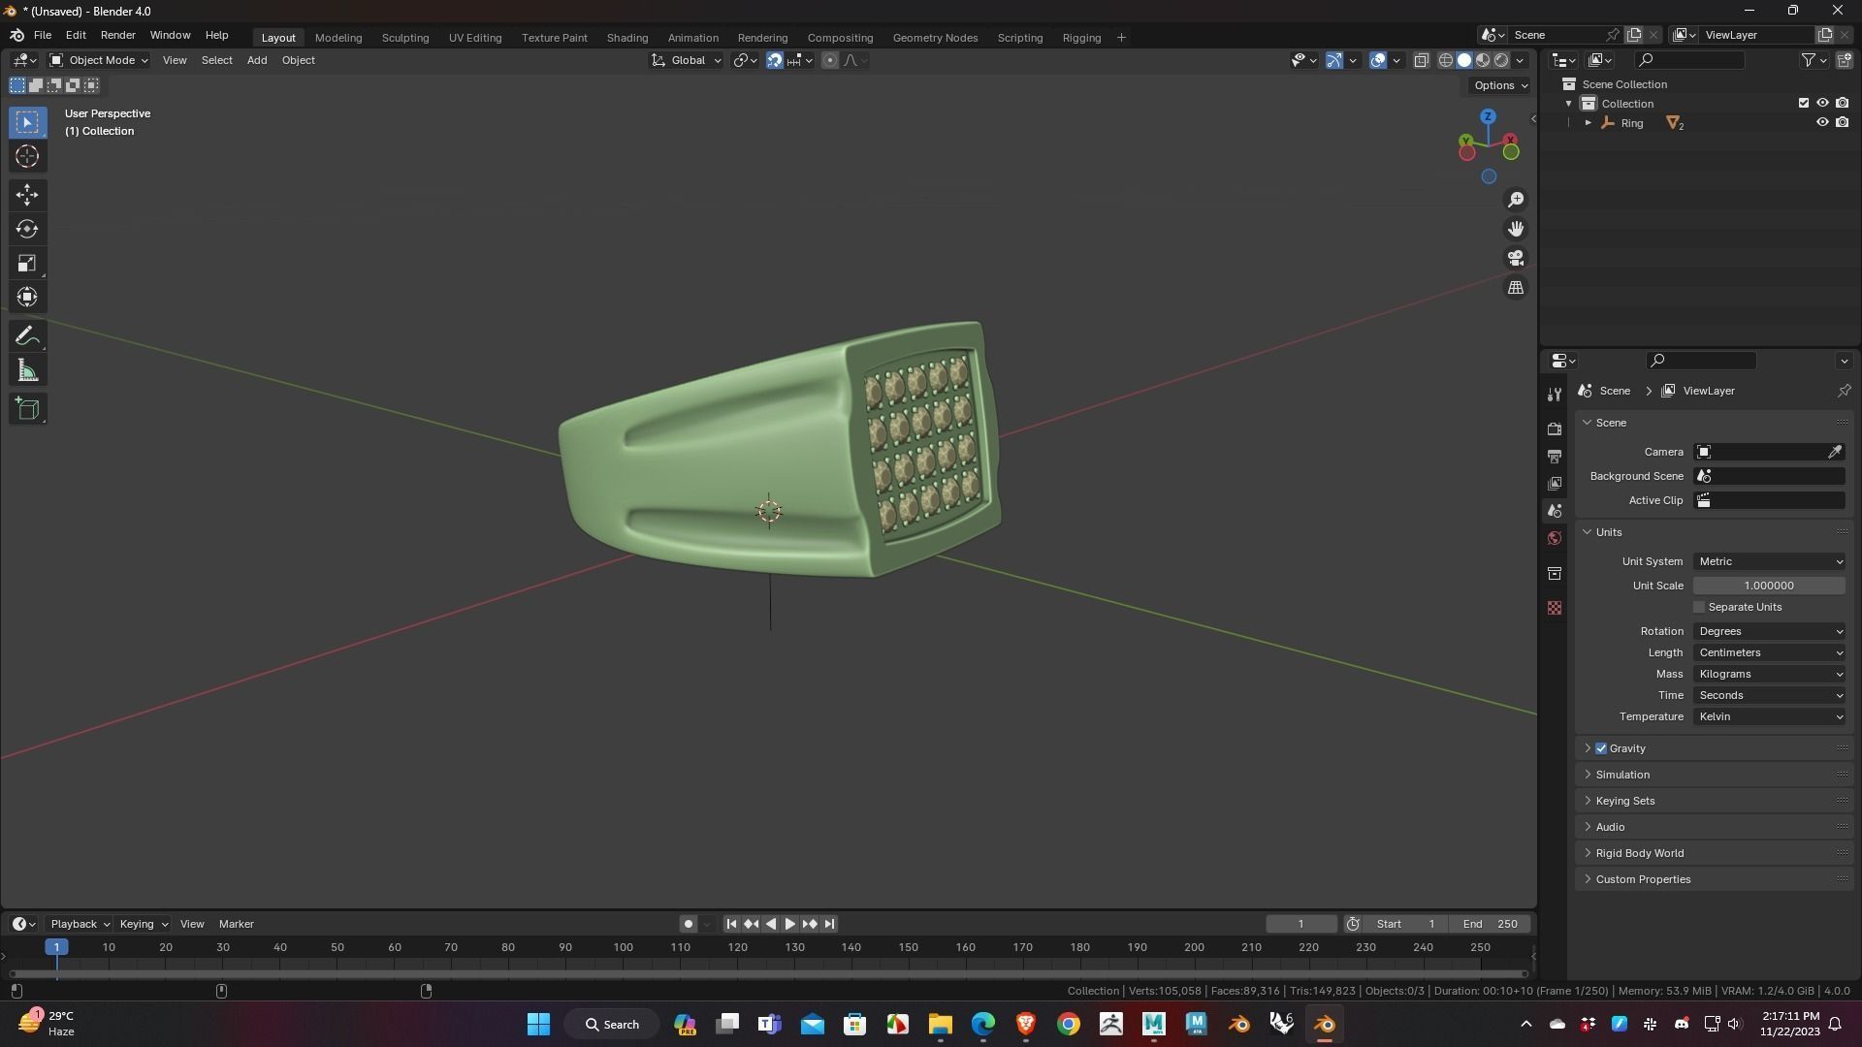The height and width of the screenshot is (1047, 1862).
Task: Click the zoom viewport icon
Action: click(1515, 200)
